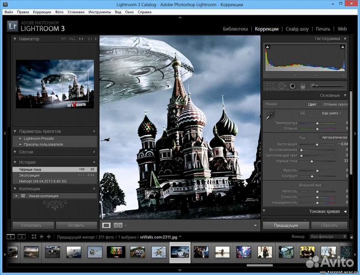The image size is (360, 275).
Task: Select the Spot Removal tool
Action: click(282, 86)
